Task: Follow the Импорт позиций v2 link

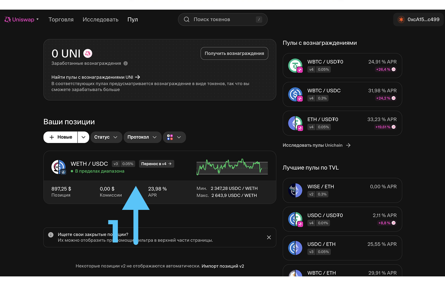Action: click(x=223, y=266)
